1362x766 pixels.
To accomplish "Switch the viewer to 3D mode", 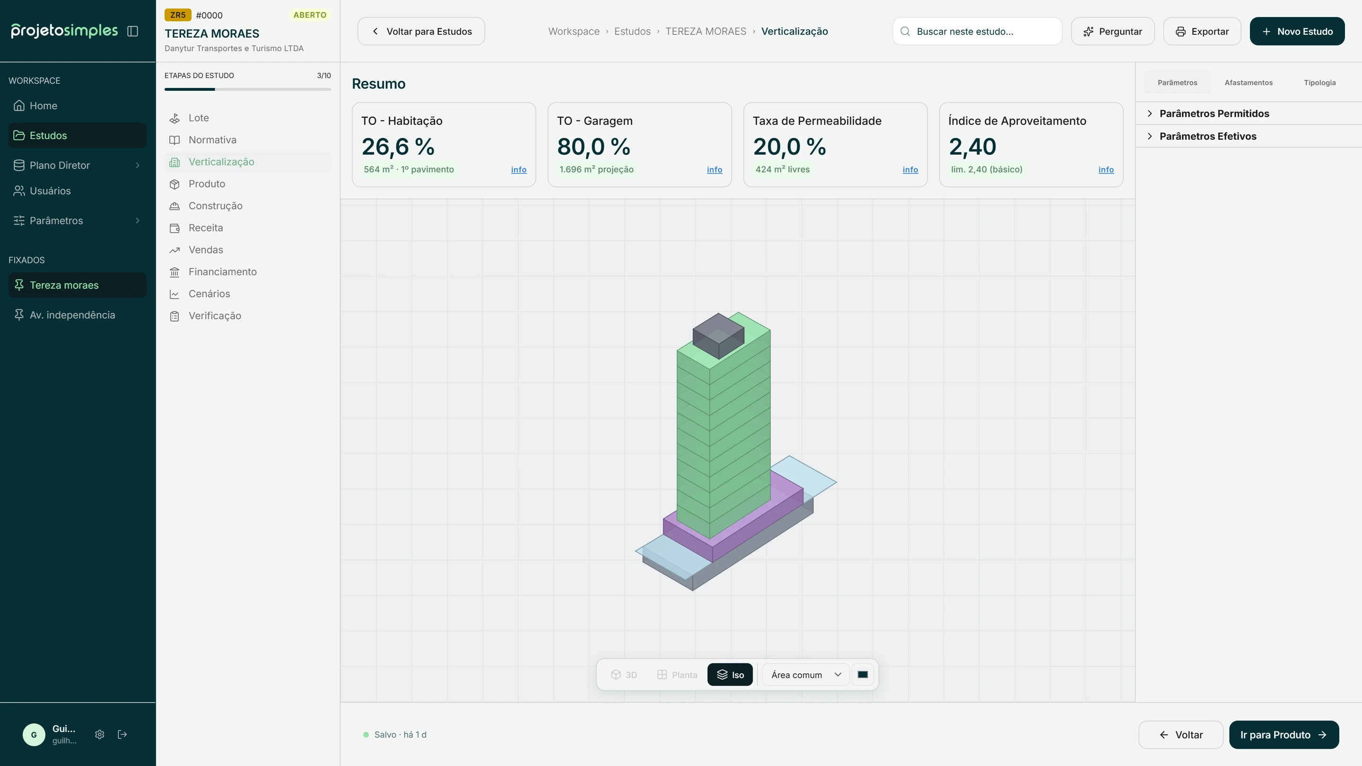I will [624, 675].
